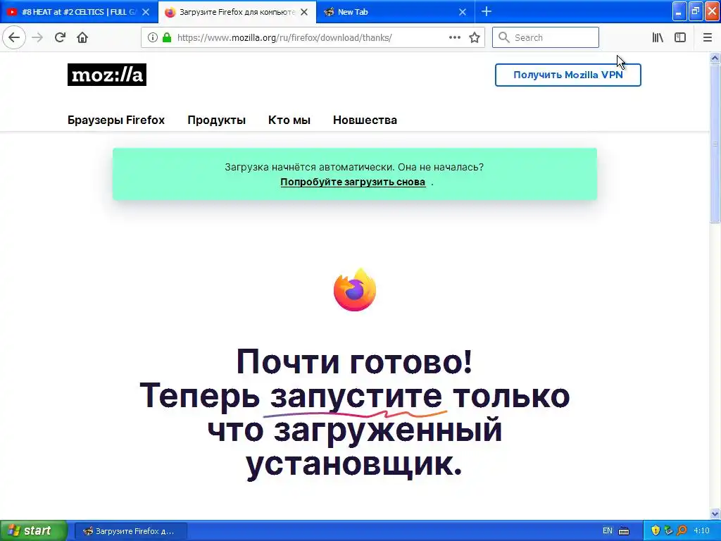Bookmark this page with the star
Viewport: 721px width, 541px height.
click(x=475, y=38)
